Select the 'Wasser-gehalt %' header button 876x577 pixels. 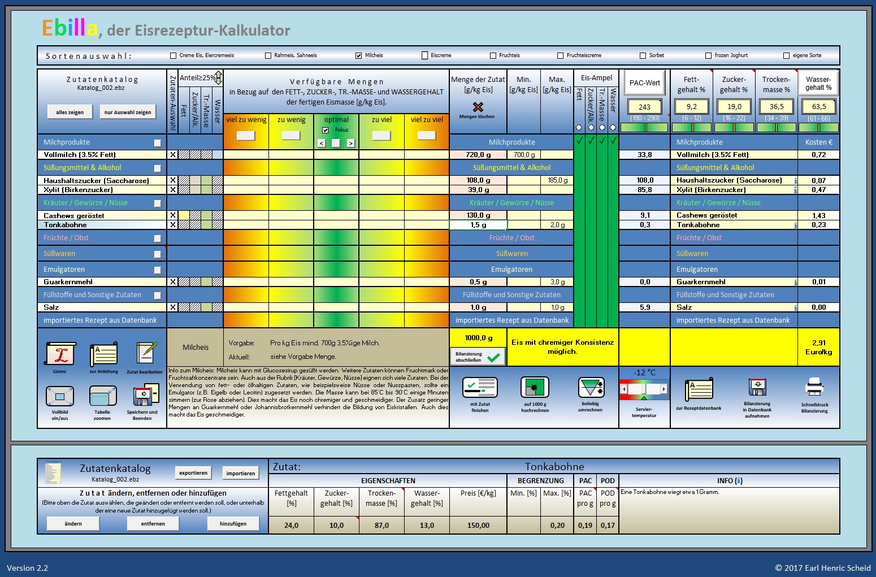(818, 83)
